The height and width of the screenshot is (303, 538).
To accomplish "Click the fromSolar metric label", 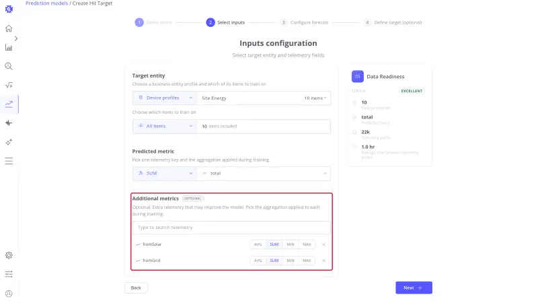I will click(152, 244).
